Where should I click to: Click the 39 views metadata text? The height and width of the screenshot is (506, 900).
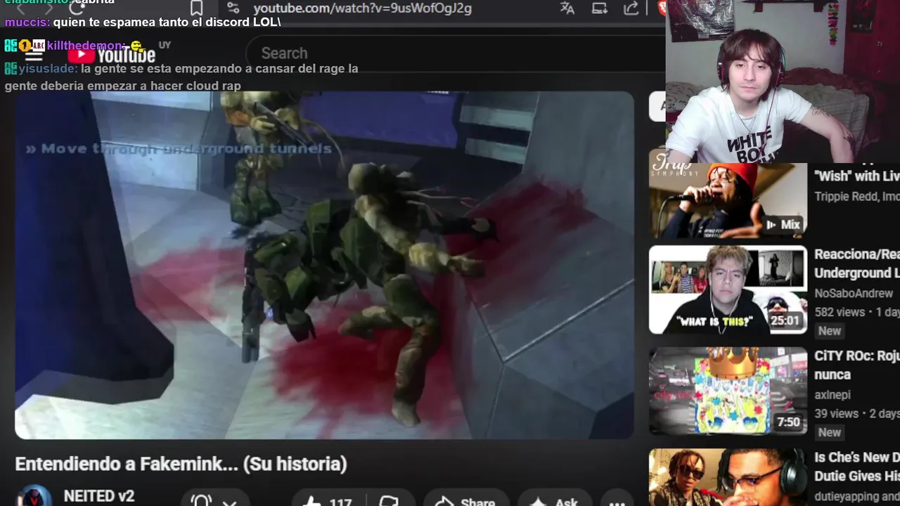(837, 414)
